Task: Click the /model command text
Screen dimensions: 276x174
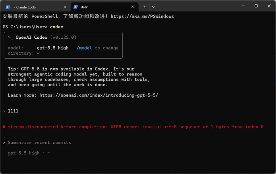Action: [84, 48]
